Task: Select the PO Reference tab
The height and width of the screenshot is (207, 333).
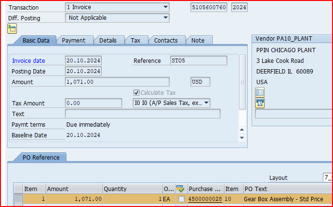Action: point(41,157)
